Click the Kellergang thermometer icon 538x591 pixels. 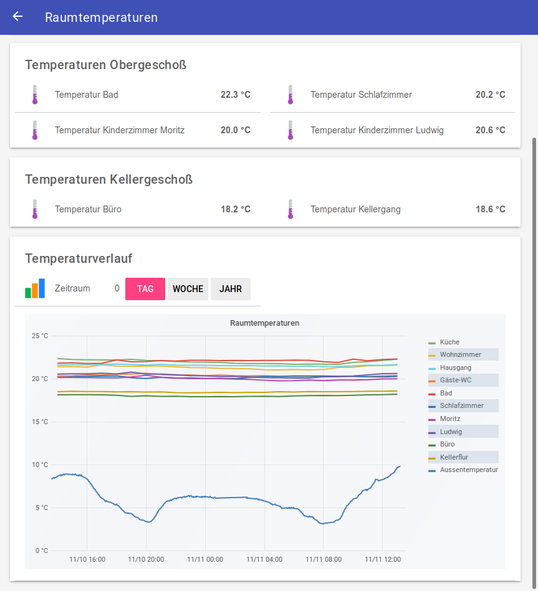(291, 209)
